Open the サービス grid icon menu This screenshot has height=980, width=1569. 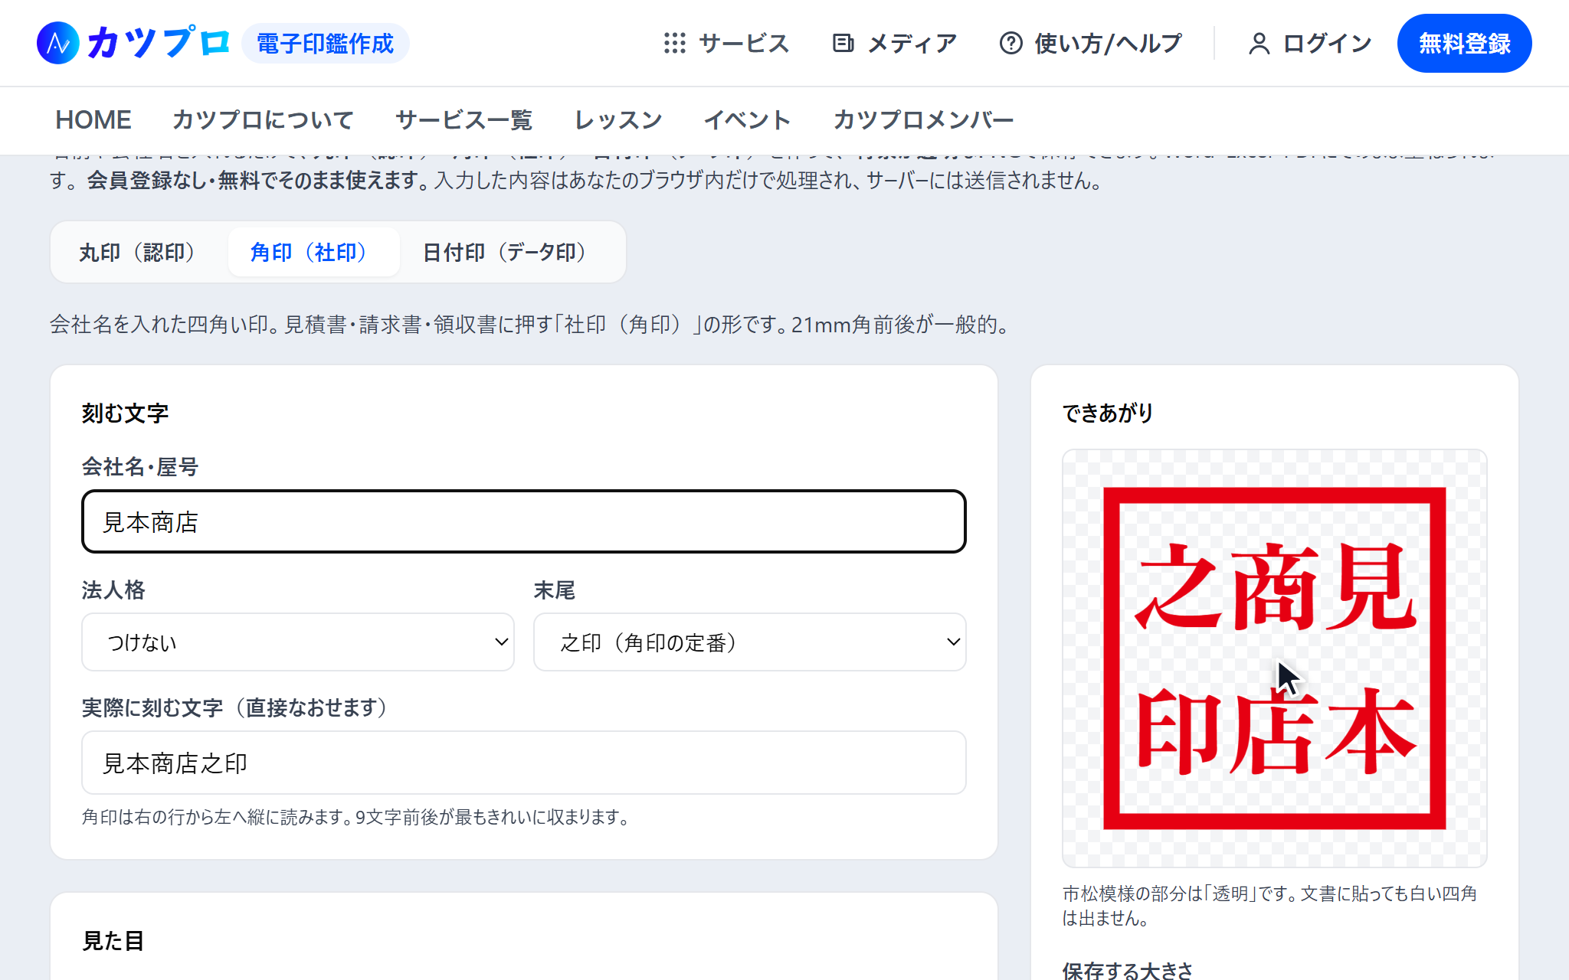tap(674, 43)
